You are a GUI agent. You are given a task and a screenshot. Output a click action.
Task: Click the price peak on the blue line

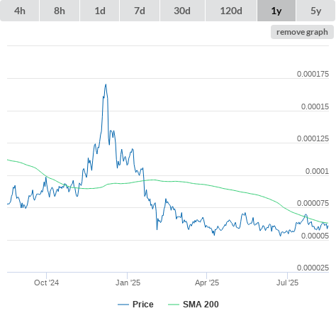tap(106, 84)
